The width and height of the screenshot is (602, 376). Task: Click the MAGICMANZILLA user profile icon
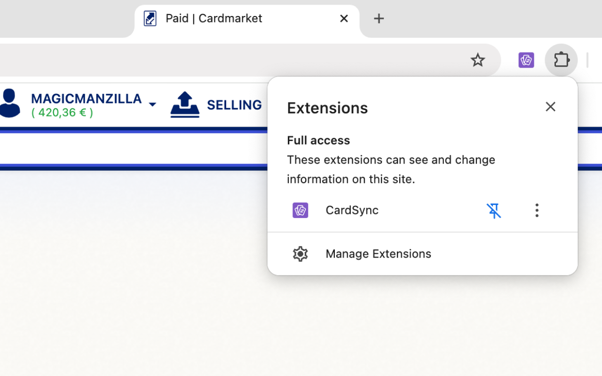click(9, 103)
